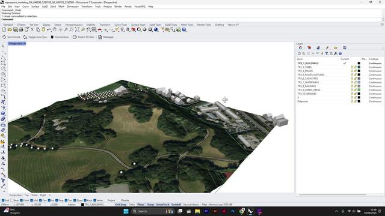Click the Layers filter funnel icon
This screenshot has width=385, height=216.
[327, 53]
